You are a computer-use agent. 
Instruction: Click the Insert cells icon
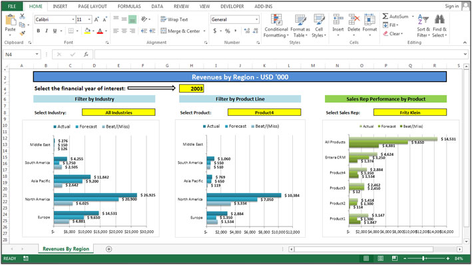tap(338, 20)
